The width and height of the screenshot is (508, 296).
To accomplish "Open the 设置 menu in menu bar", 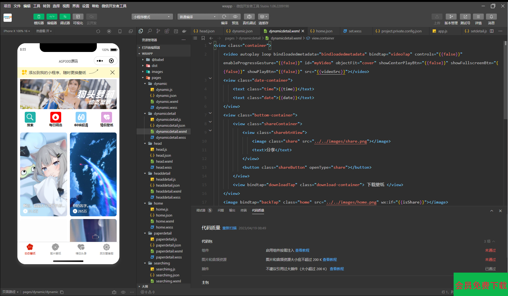I will [86, 6].
